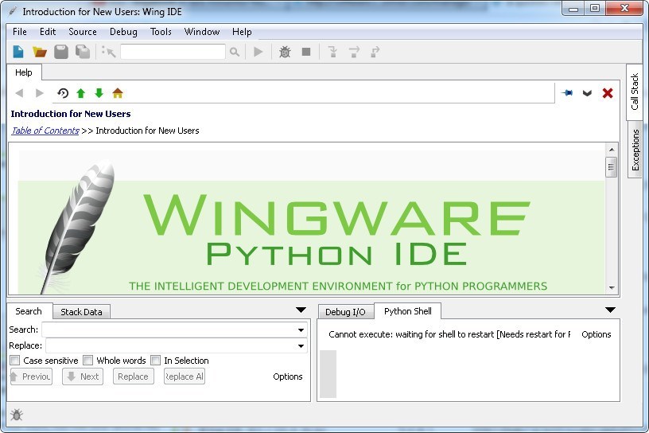Toggle the In Selection checkbox
The width and height of the screenshot is (649, 433).
155,360
